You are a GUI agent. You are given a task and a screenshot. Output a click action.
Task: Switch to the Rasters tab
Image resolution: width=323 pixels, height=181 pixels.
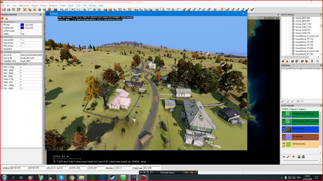click(285, 109)
